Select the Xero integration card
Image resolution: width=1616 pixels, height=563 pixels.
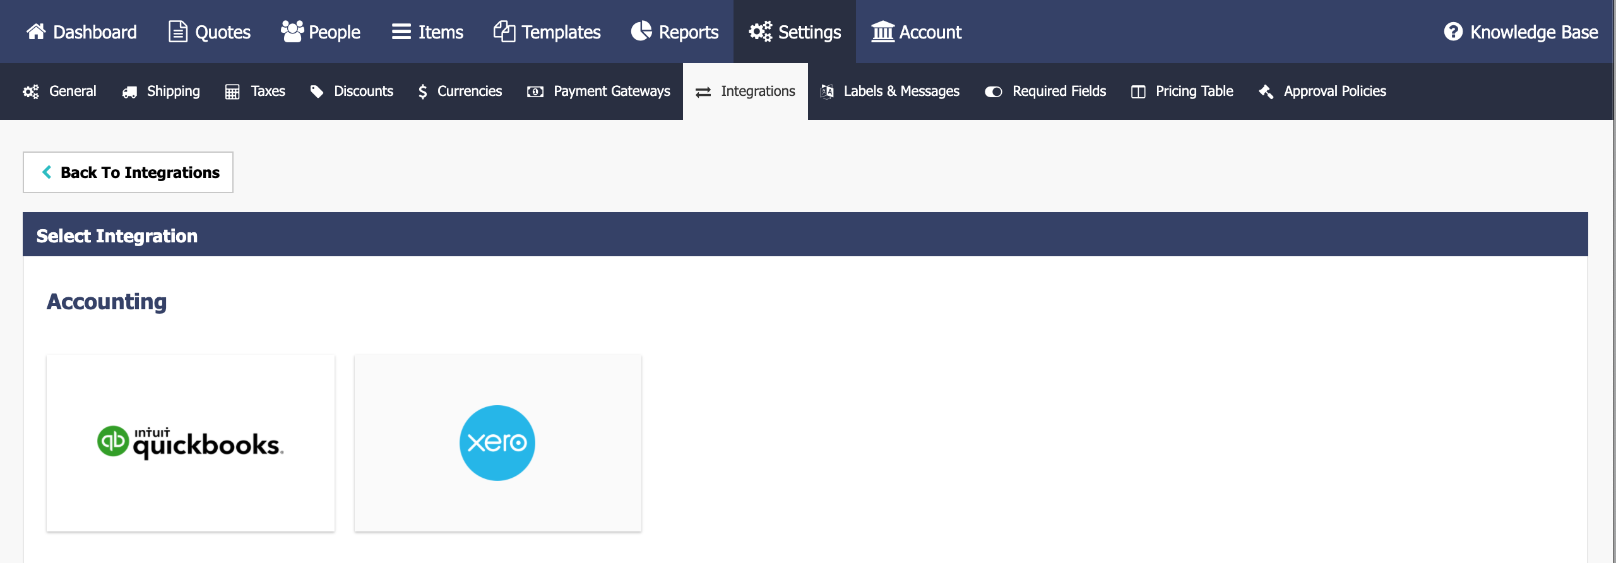click(x=498, y=443)
